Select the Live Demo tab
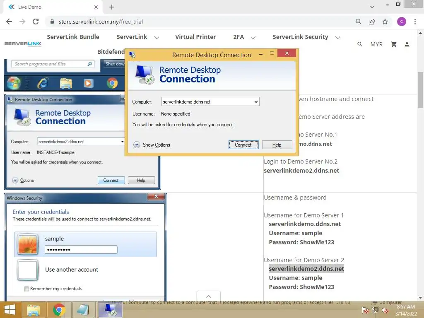This screenshot has height=318, width=424. [x=51, y=7]
